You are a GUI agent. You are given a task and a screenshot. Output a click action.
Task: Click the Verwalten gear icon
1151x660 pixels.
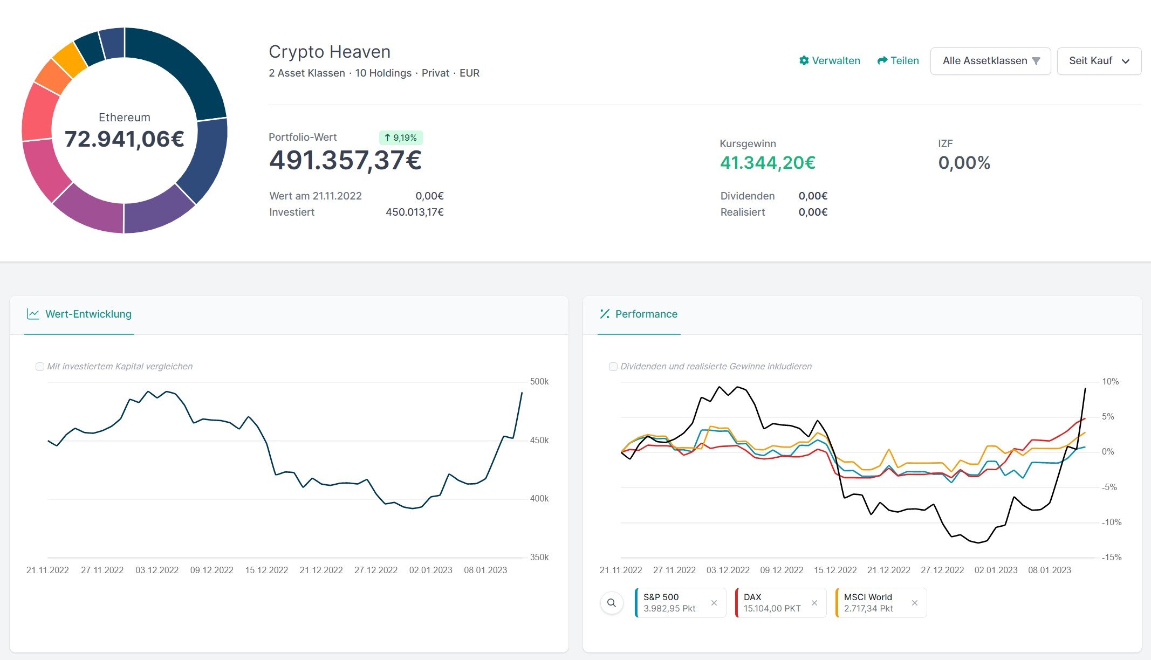coord(804,60)
